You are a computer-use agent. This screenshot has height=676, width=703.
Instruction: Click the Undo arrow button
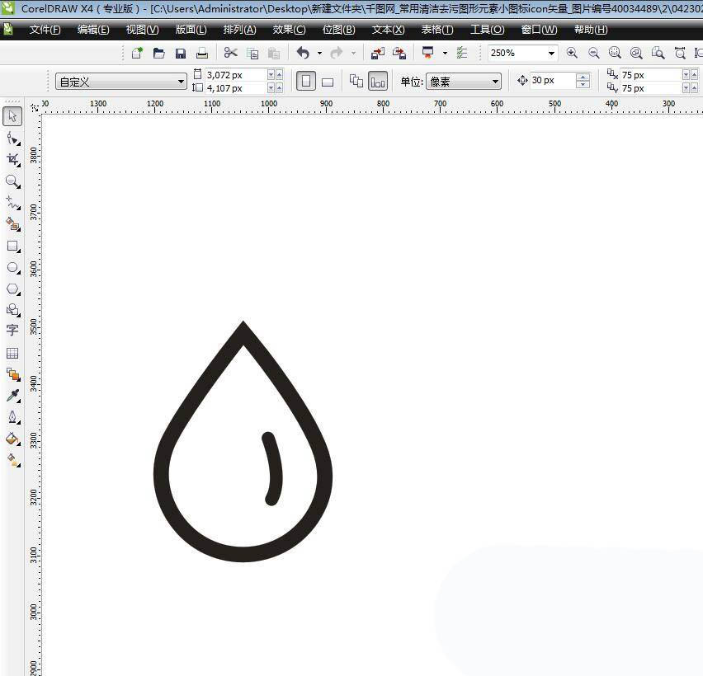[x=303, y=53]
